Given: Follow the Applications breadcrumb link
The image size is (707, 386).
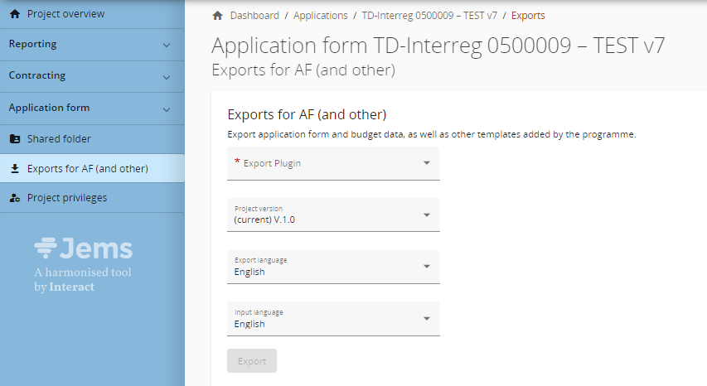Looking at the screenshot, I should click(x=319, y=16).
